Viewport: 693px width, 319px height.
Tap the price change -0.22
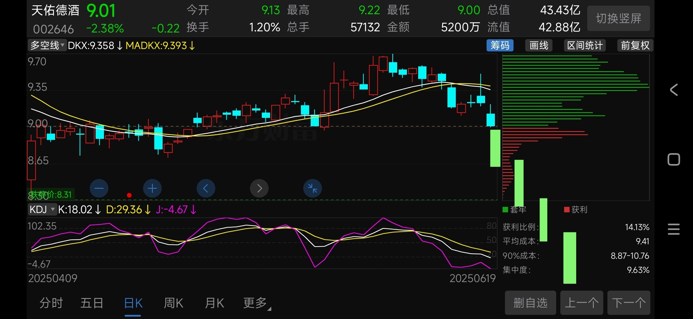click(x=166, y=29)
